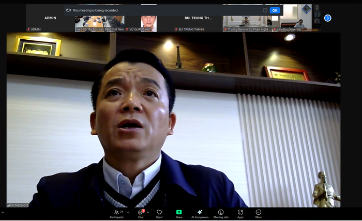The image size is (362, 221).
Task: Click the Can Tho University muted mic icon
Action: (275, 29)
